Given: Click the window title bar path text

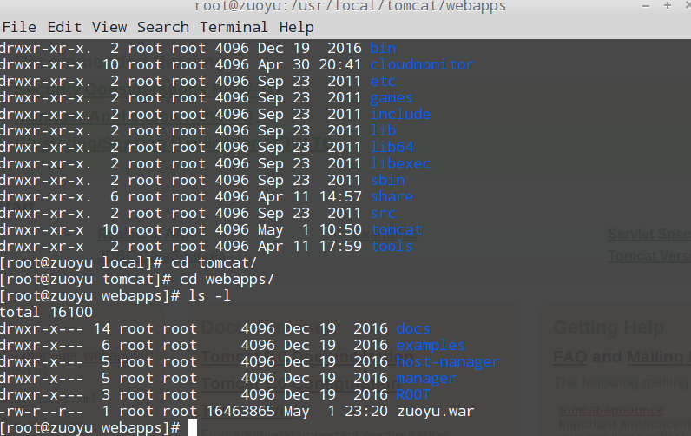Looking at the screenshot, I should (350, 7).
